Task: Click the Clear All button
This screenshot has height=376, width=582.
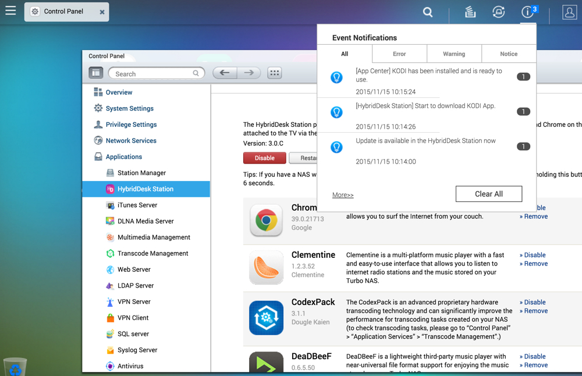Action: click(489, 194)
